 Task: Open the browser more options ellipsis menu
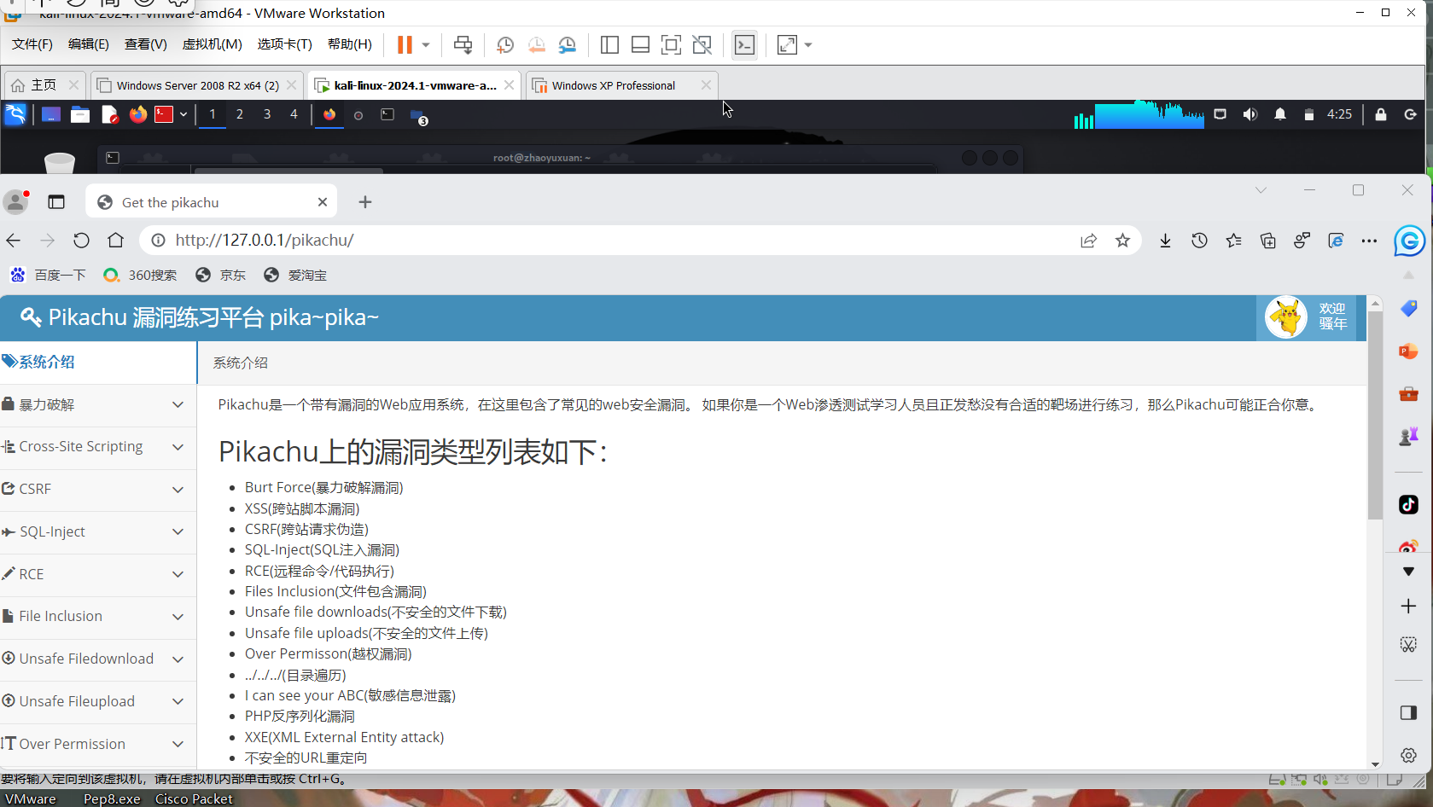(x=1370, y=241)
